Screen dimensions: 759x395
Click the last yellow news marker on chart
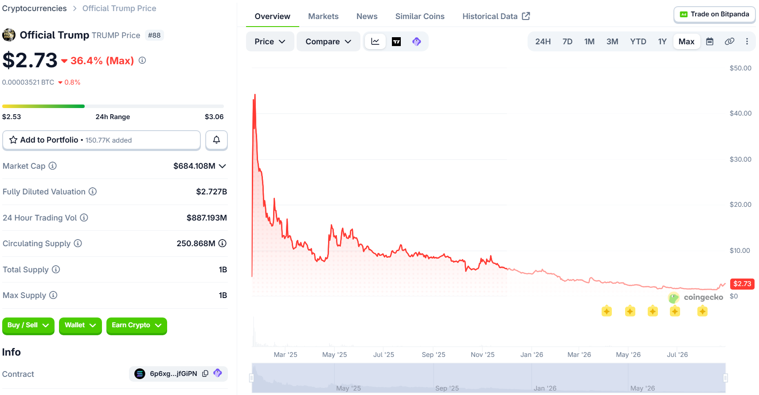click(x=702, y=311)
